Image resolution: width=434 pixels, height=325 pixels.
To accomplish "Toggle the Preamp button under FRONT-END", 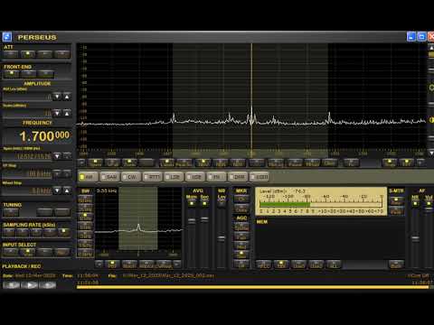I will [46, 74].
